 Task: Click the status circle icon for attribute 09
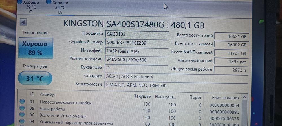pyautogui.click(x=22, y=108)
